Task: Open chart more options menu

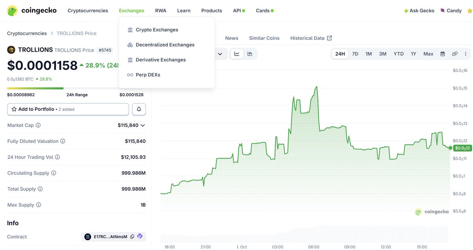Action: coord(466,54)
